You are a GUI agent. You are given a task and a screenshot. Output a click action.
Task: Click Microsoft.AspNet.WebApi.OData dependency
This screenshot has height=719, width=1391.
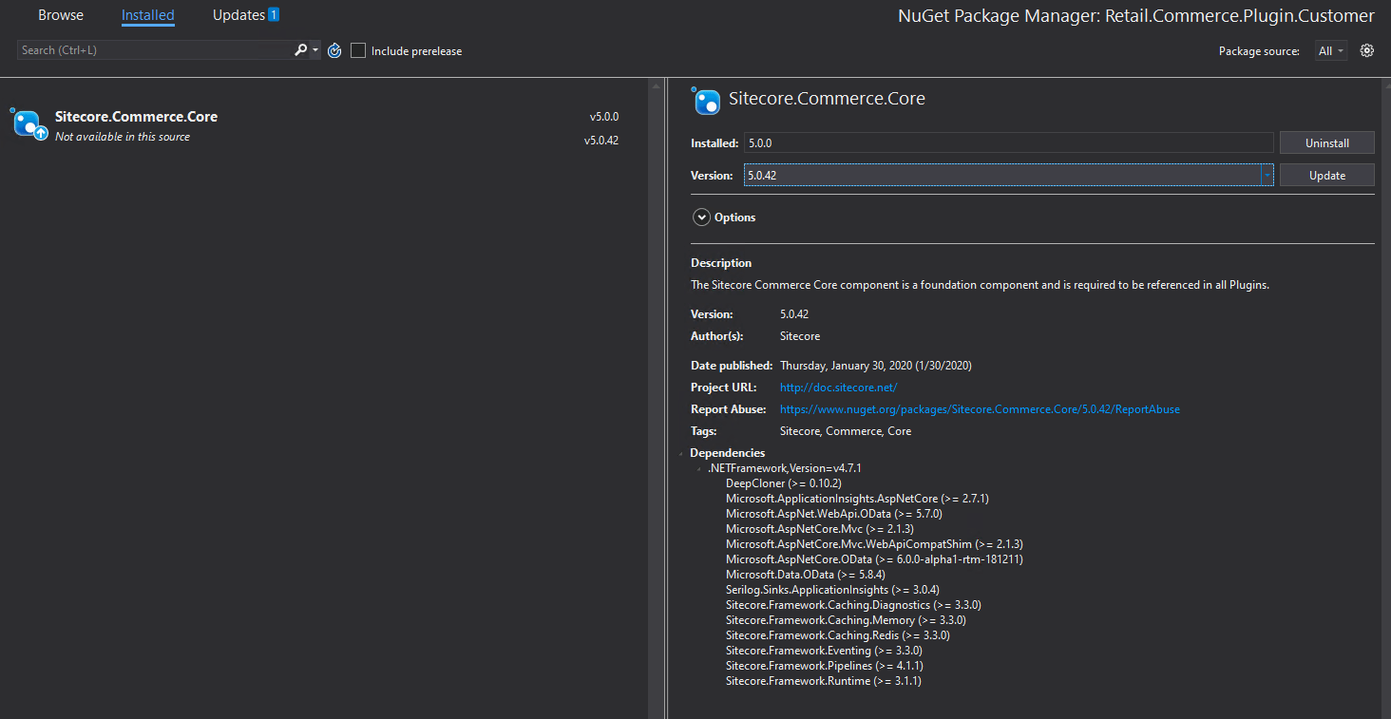pyautogui.click(x=833, y=514)
